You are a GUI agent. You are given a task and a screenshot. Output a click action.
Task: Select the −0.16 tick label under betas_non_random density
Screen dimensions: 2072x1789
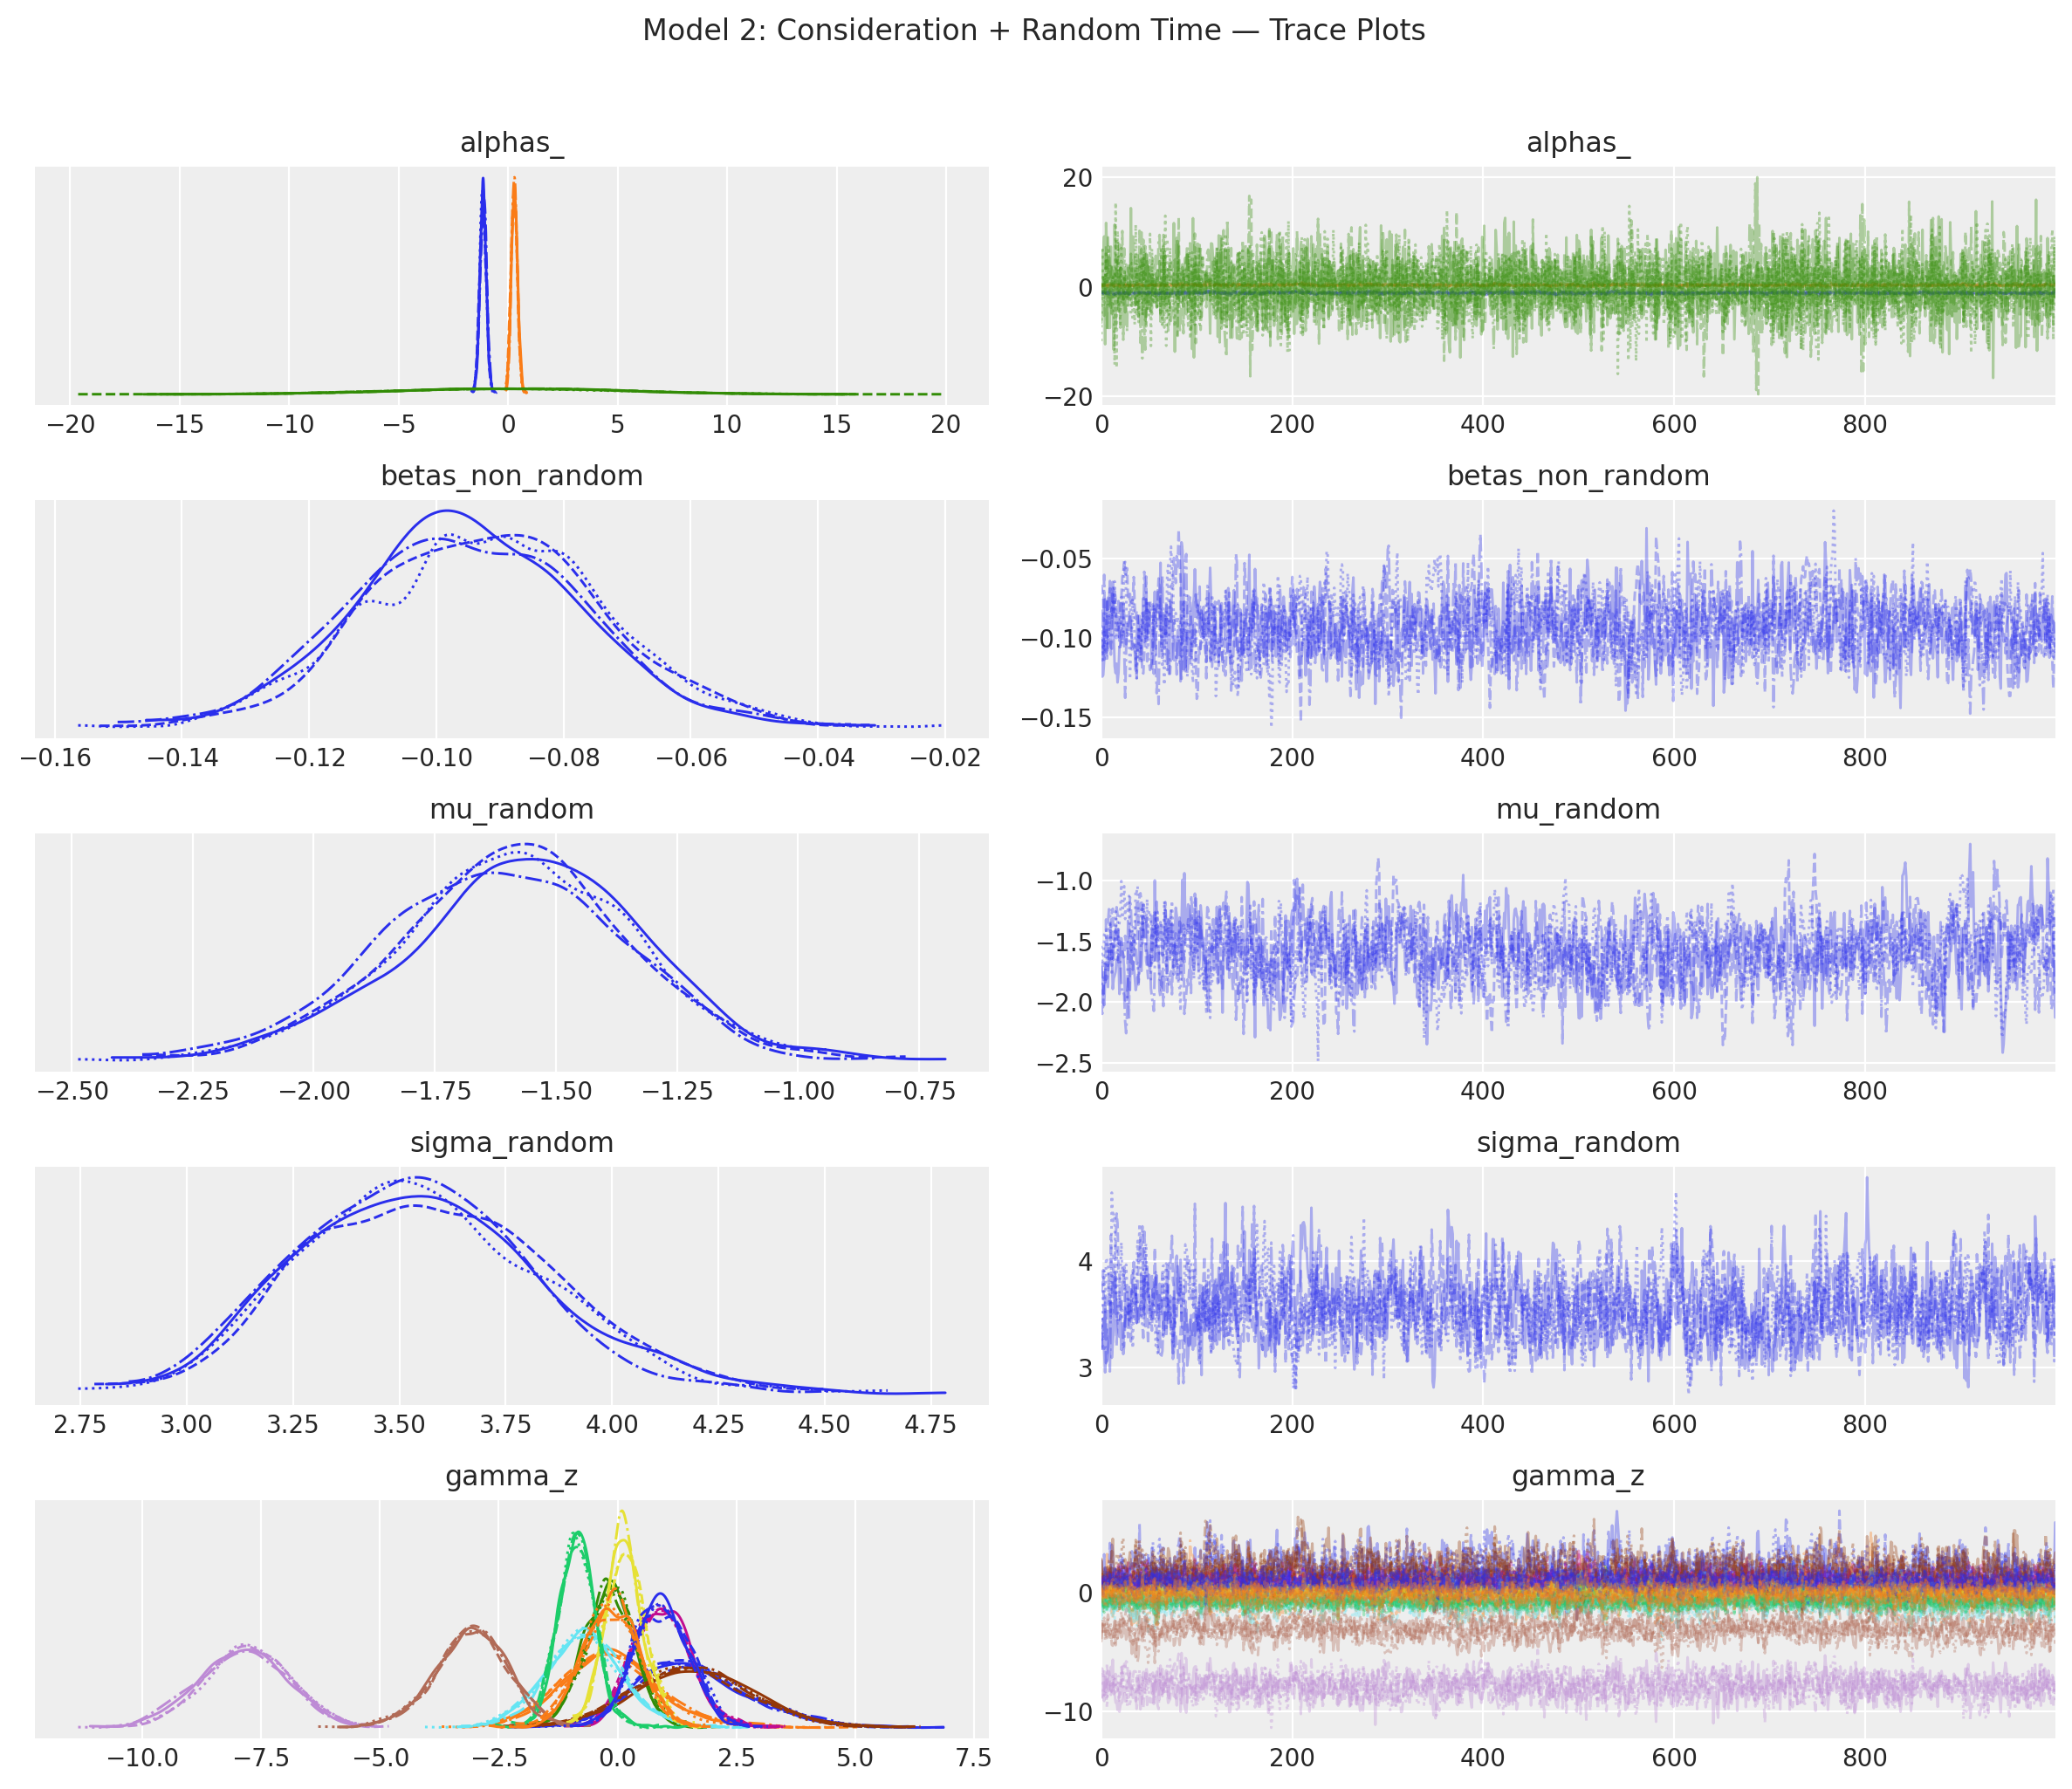pos(55,758)
